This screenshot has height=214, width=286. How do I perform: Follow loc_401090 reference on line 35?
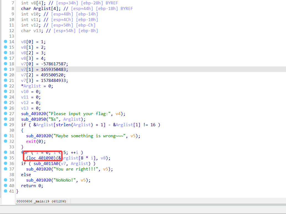click(41, 158)
